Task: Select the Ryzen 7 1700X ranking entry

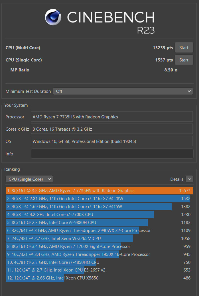Action: pos(63,246)
